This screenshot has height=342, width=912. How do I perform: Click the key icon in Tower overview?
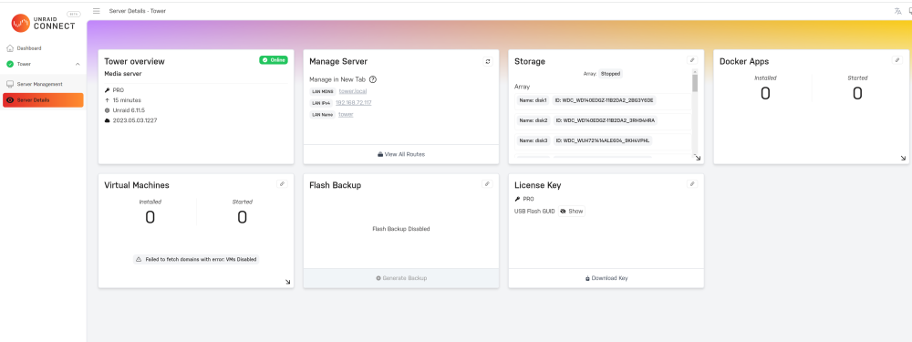(107, 90)
